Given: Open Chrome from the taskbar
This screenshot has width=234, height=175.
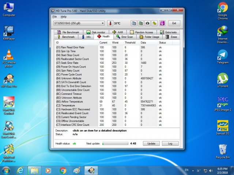Looking at the screenshot, I should tap(63, 171).
